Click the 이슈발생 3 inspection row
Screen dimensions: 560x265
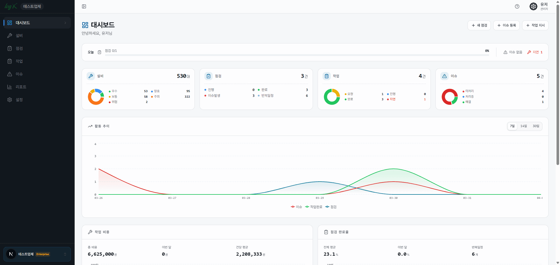[229, 96]
